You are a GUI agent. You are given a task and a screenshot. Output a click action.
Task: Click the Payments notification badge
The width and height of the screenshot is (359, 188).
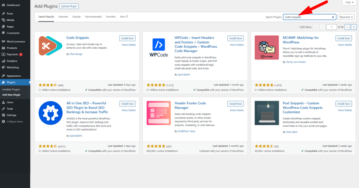pyautogui.click(x=21, y=54)
